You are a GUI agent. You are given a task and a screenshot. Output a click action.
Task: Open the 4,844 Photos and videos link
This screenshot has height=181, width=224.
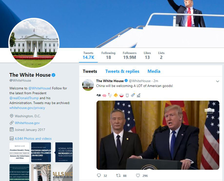point(33,138)
